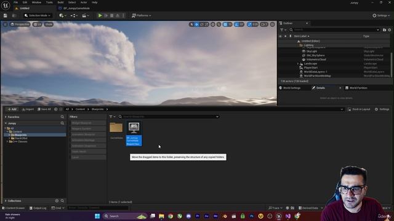Open the Platforms dropdown
The width and height of the screenshot is (394, 221).
tap(142, 15)
